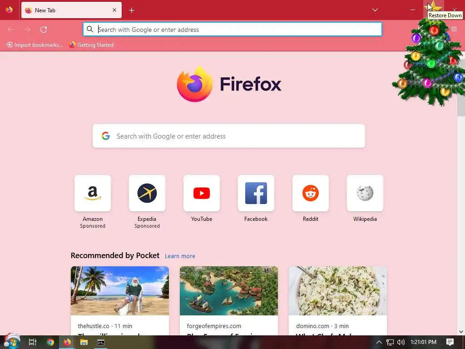Open the Expedia sponsored shortcut tile
Screen dimensions: 465x349
(147, 193)
